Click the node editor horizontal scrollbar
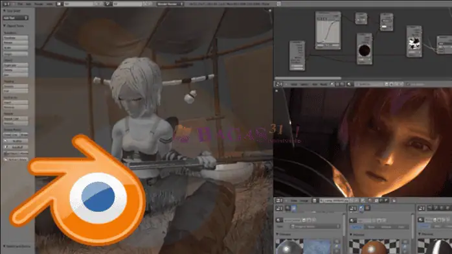 308,78
